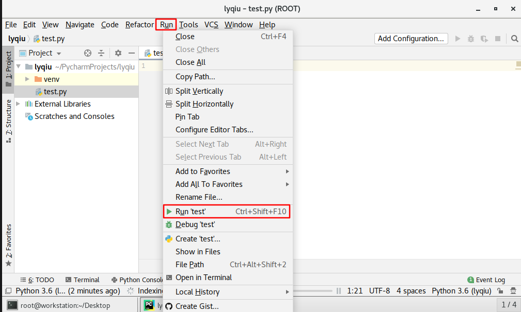The image size is (521, 312).
Task: Click the Run with Coverage toolbar icon
Action: [x=484, y=39]
